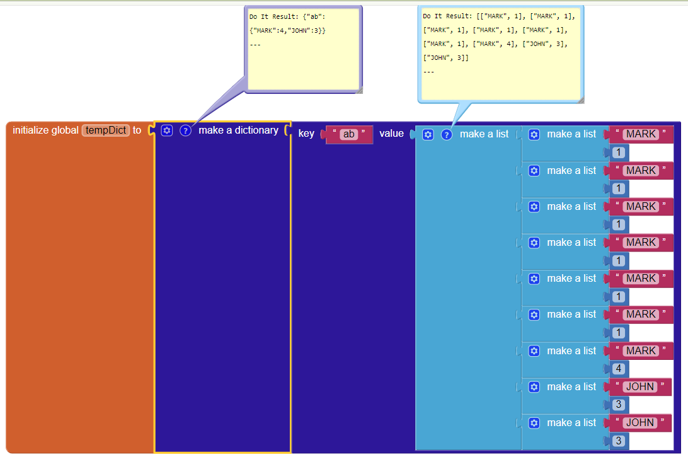The height and width of the screenshot is (462, 688).
Task: Toggle question mark comment on outer make a list
Action: [447, 134]
